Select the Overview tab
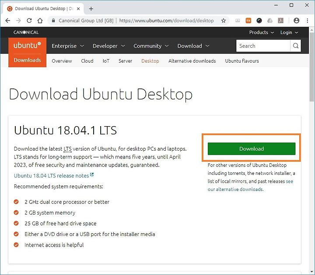315x275 pixels. pyautogui.click(x=62, y=61)
